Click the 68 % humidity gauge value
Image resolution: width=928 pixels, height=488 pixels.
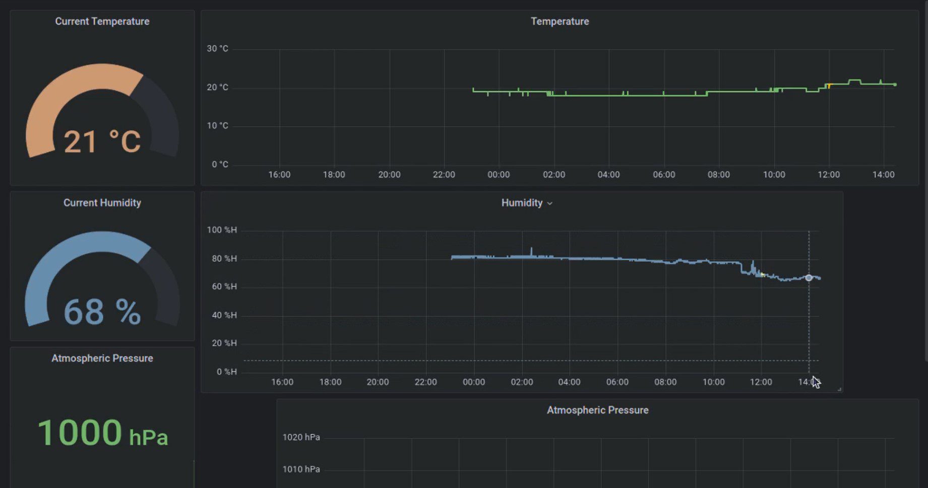(x=102, y=312)
